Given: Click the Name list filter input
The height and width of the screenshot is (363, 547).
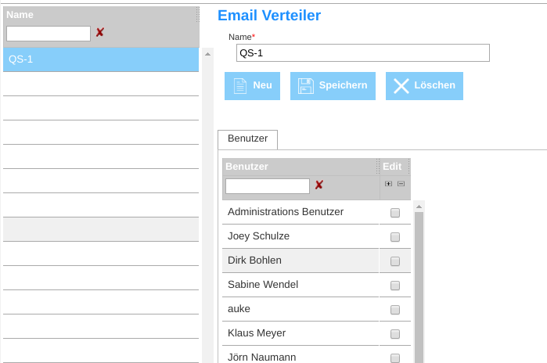Looking at the screenshot, I should coord(48,34).
